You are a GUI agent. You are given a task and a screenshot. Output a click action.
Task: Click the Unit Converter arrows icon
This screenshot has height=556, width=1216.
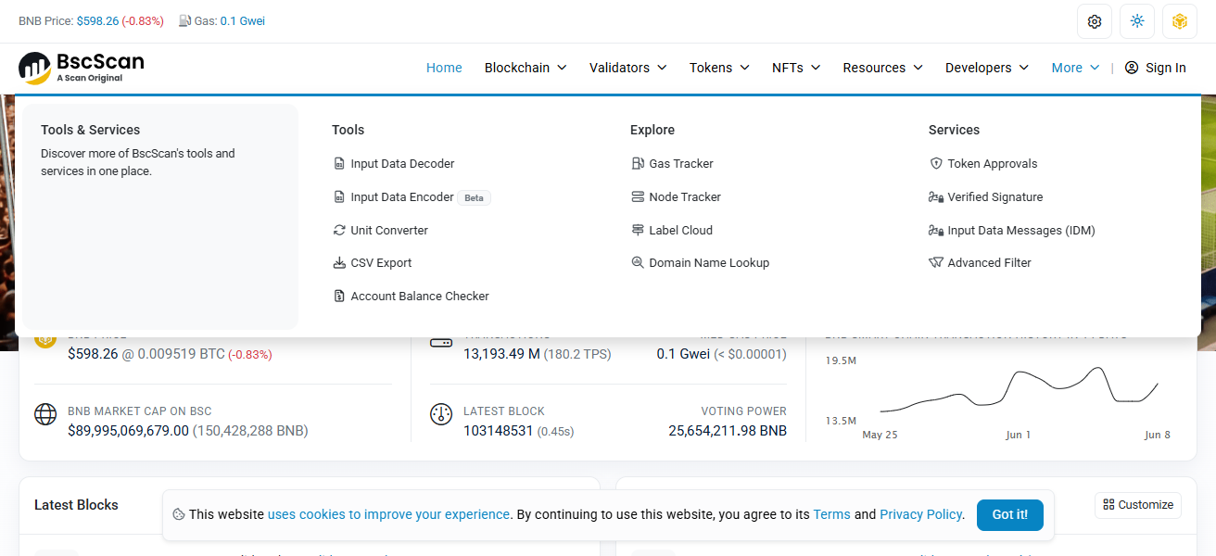point(339,230)
